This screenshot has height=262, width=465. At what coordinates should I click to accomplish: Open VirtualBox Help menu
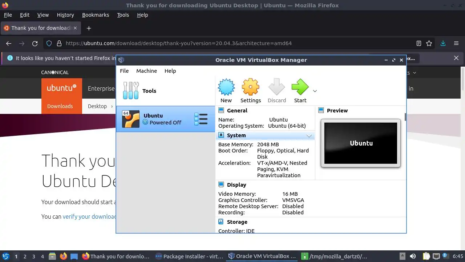click(x=170, y=71)
